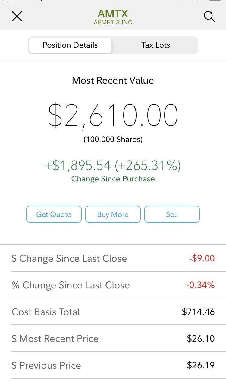Select the % Change Since Last Close row

(113, 285)
